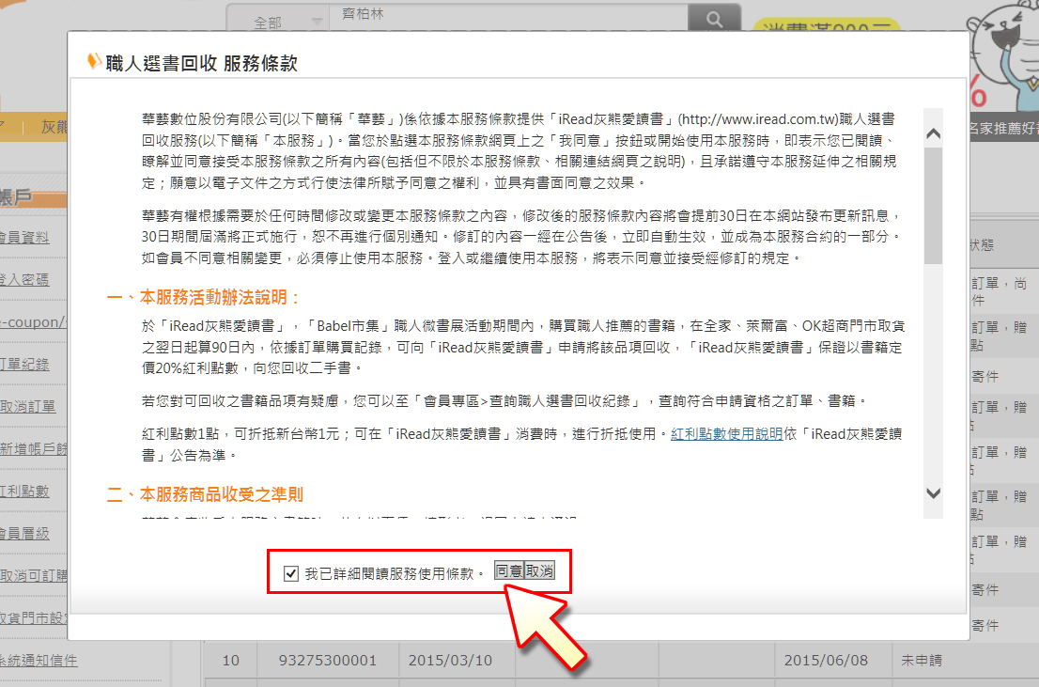Click the 同意 button
1039x687 pixels.
[509, 571]
